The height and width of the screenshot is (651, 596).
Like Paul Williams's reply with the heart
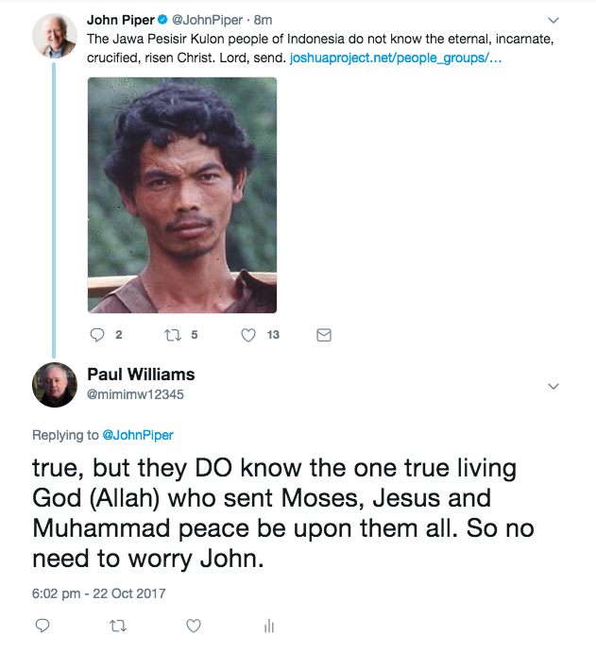[x=194, y=626]
